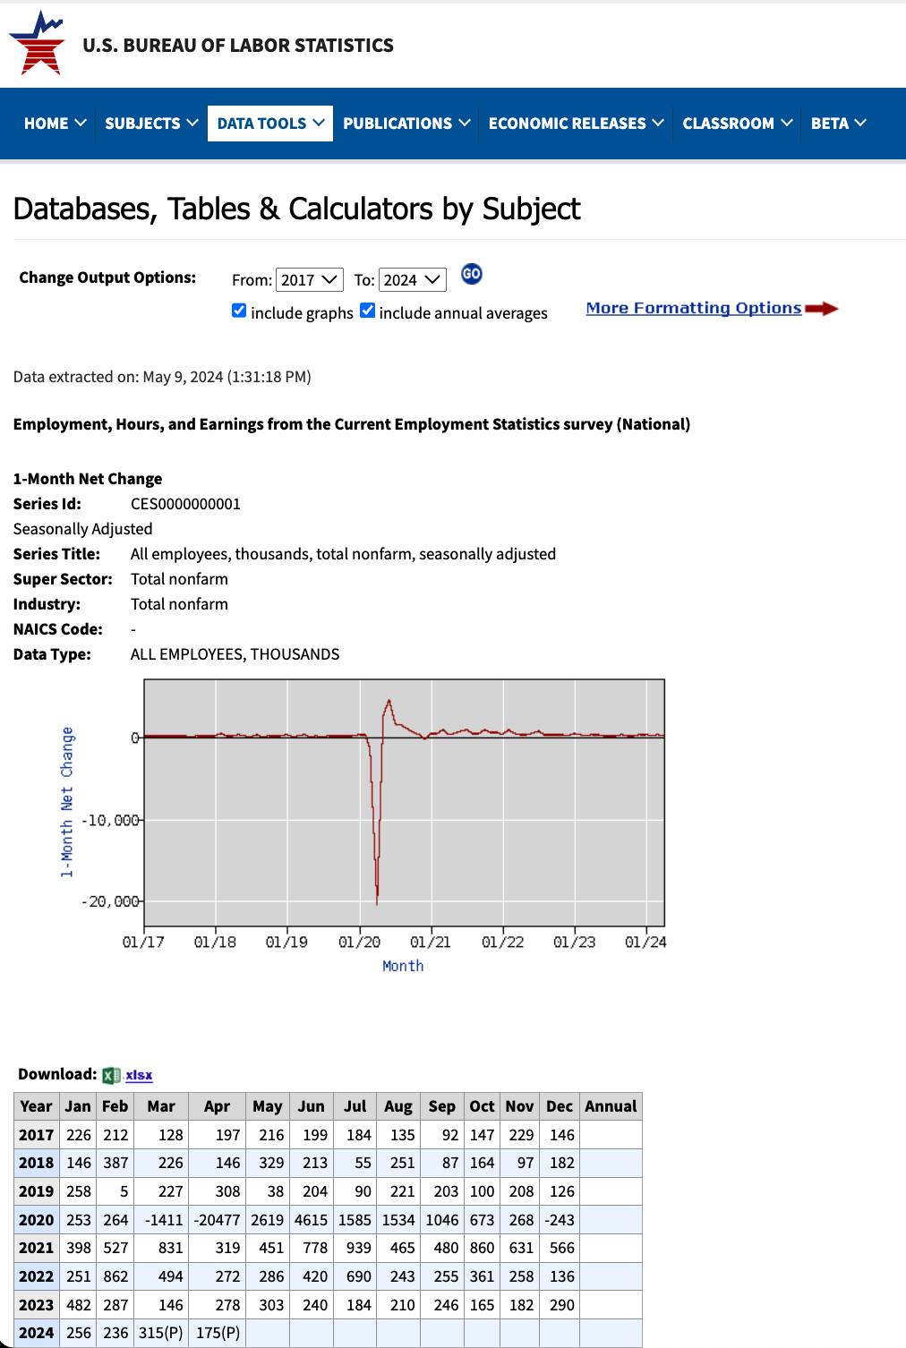This screenshot has height=1348, width=906.
Task: Open the From year dropdown
Action: coord(309,280)
